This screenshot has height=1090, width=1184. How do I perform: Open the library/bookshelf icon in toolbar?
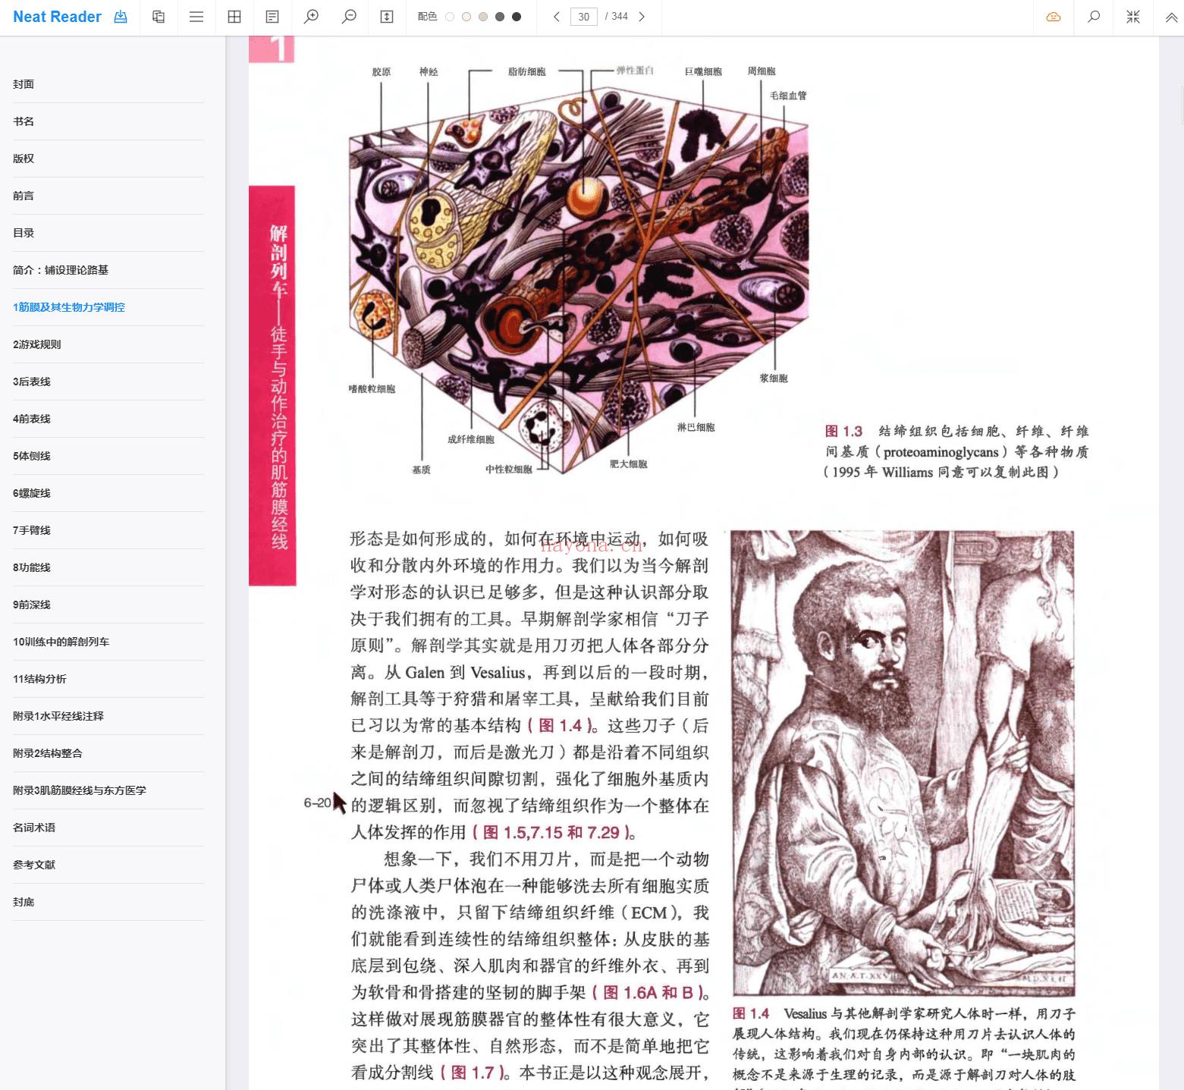point(159,17)
